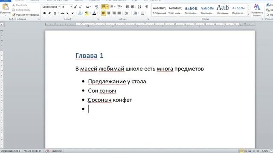Open the Font dialog launcher (Шрифт)
The height and width of the screenshot is (153, 273).
tap(98, 19)
